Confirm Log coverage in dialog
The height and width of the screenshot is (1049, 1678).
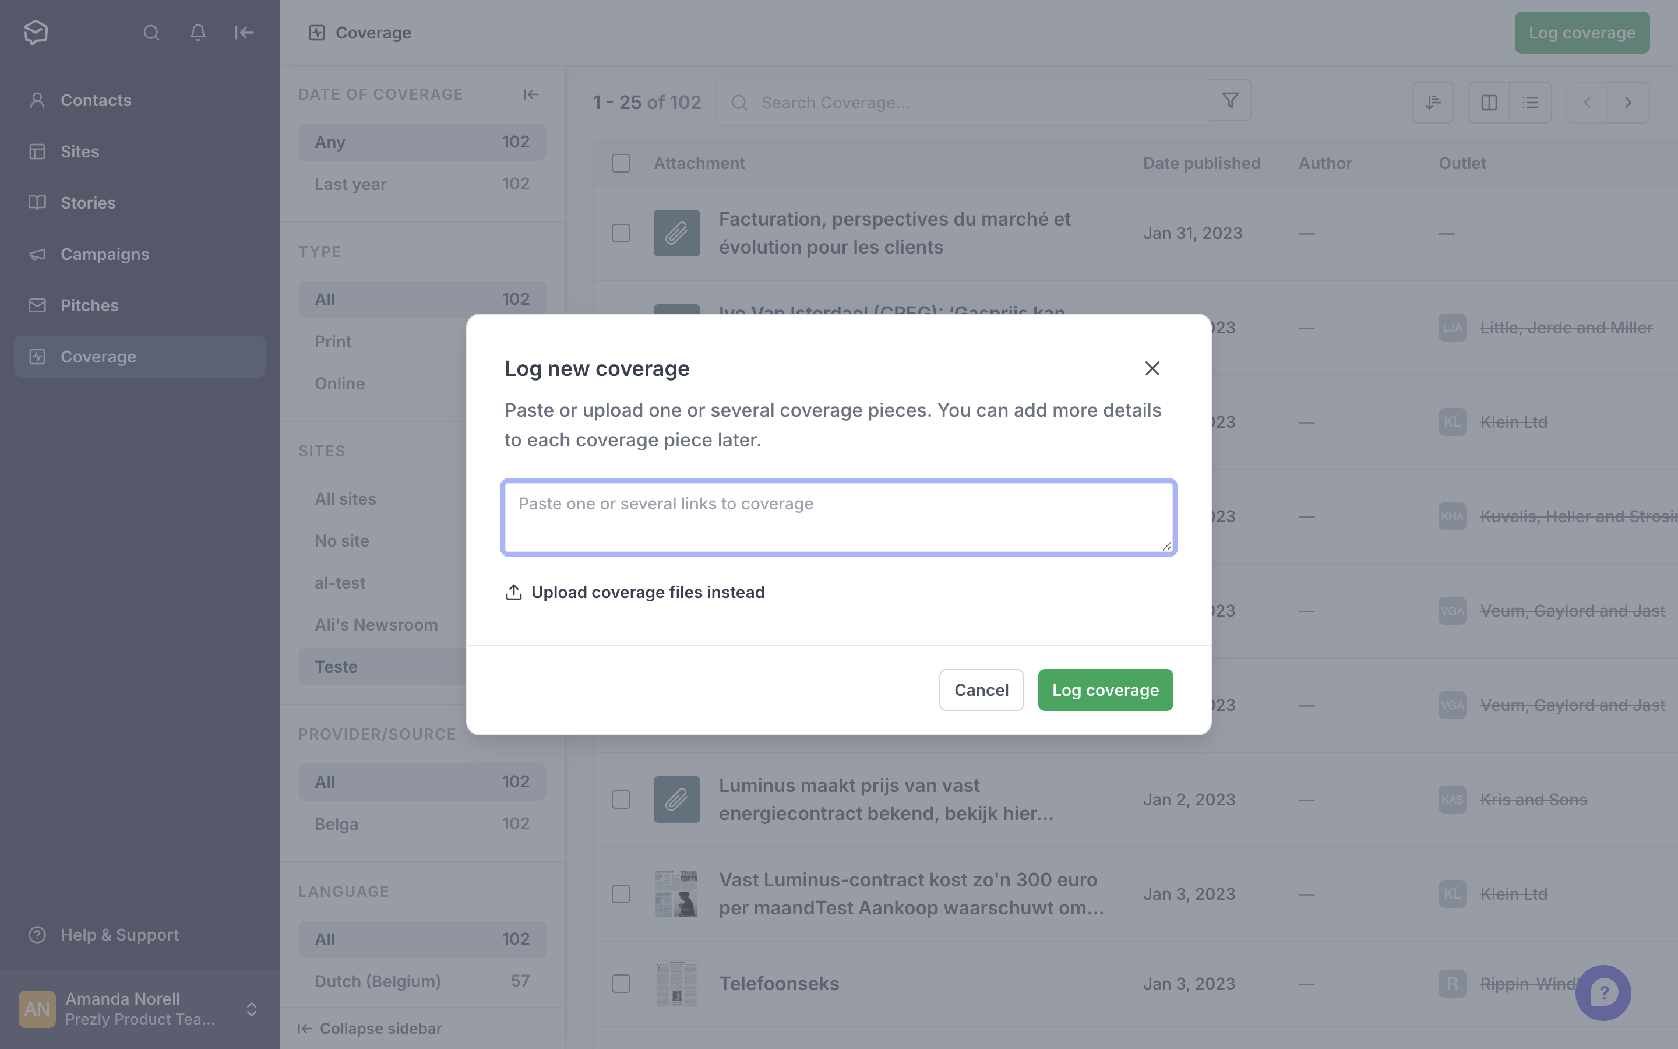tap(1105, 689)
